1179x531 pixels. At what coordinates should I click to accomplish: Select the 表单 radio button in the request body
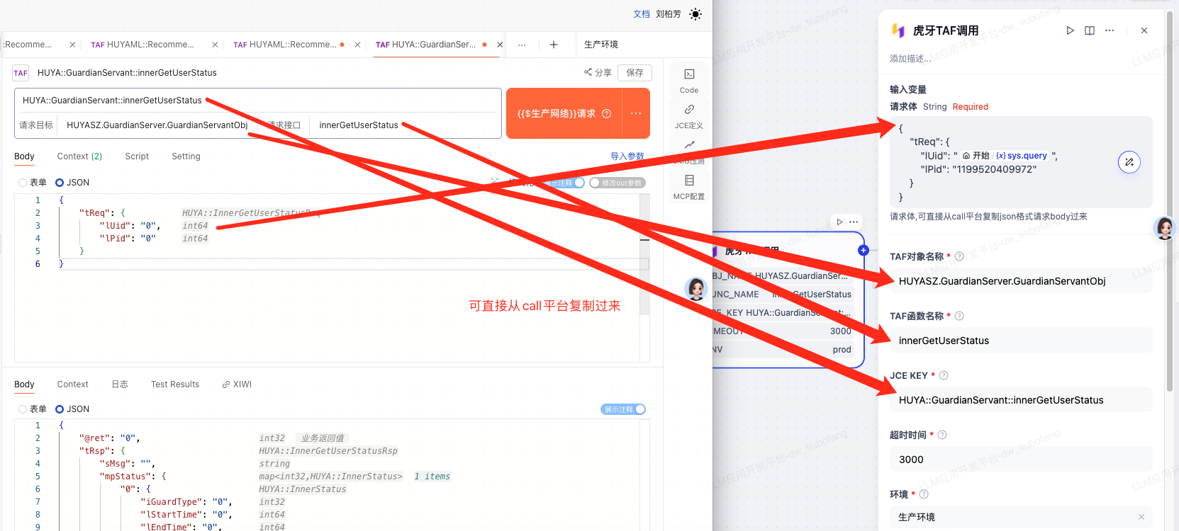click(x=23, y=183)
